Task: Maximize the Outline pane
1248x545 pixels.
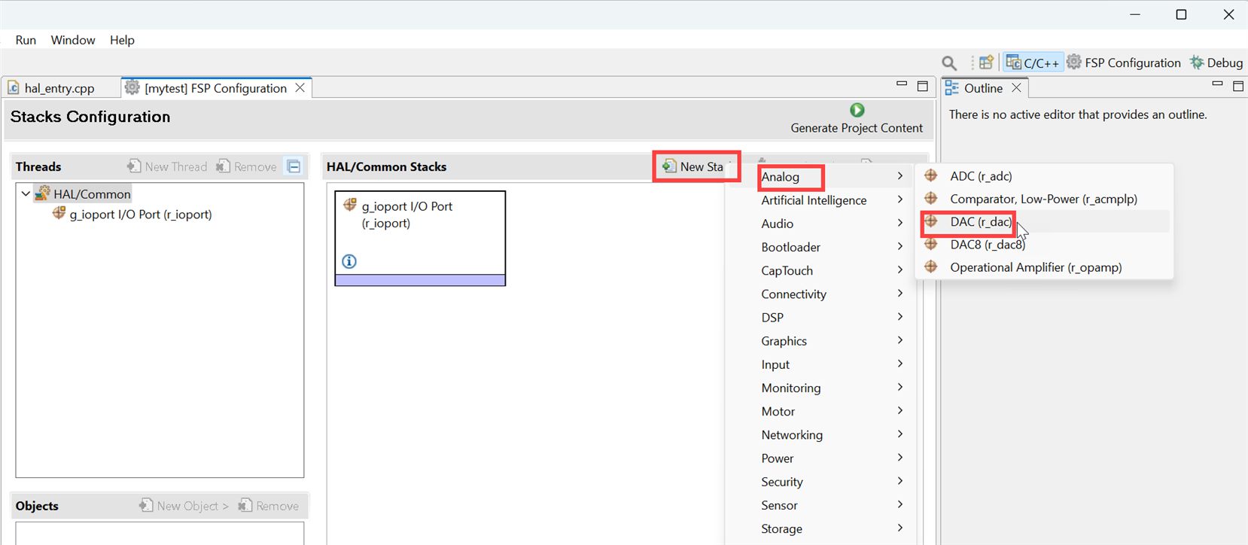Action: point(1238,87)
